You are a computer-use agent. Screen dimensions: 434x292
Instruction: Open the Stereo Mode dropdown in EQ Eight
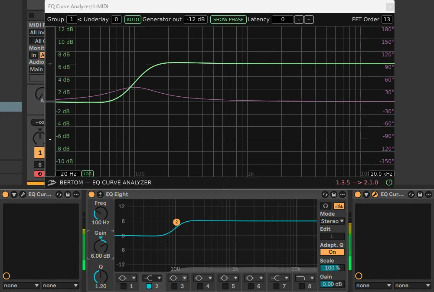coord(332,221)
